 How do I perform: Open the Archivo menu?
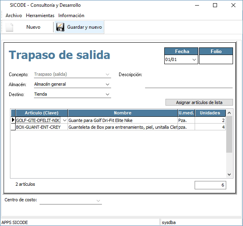pos(14,16)
